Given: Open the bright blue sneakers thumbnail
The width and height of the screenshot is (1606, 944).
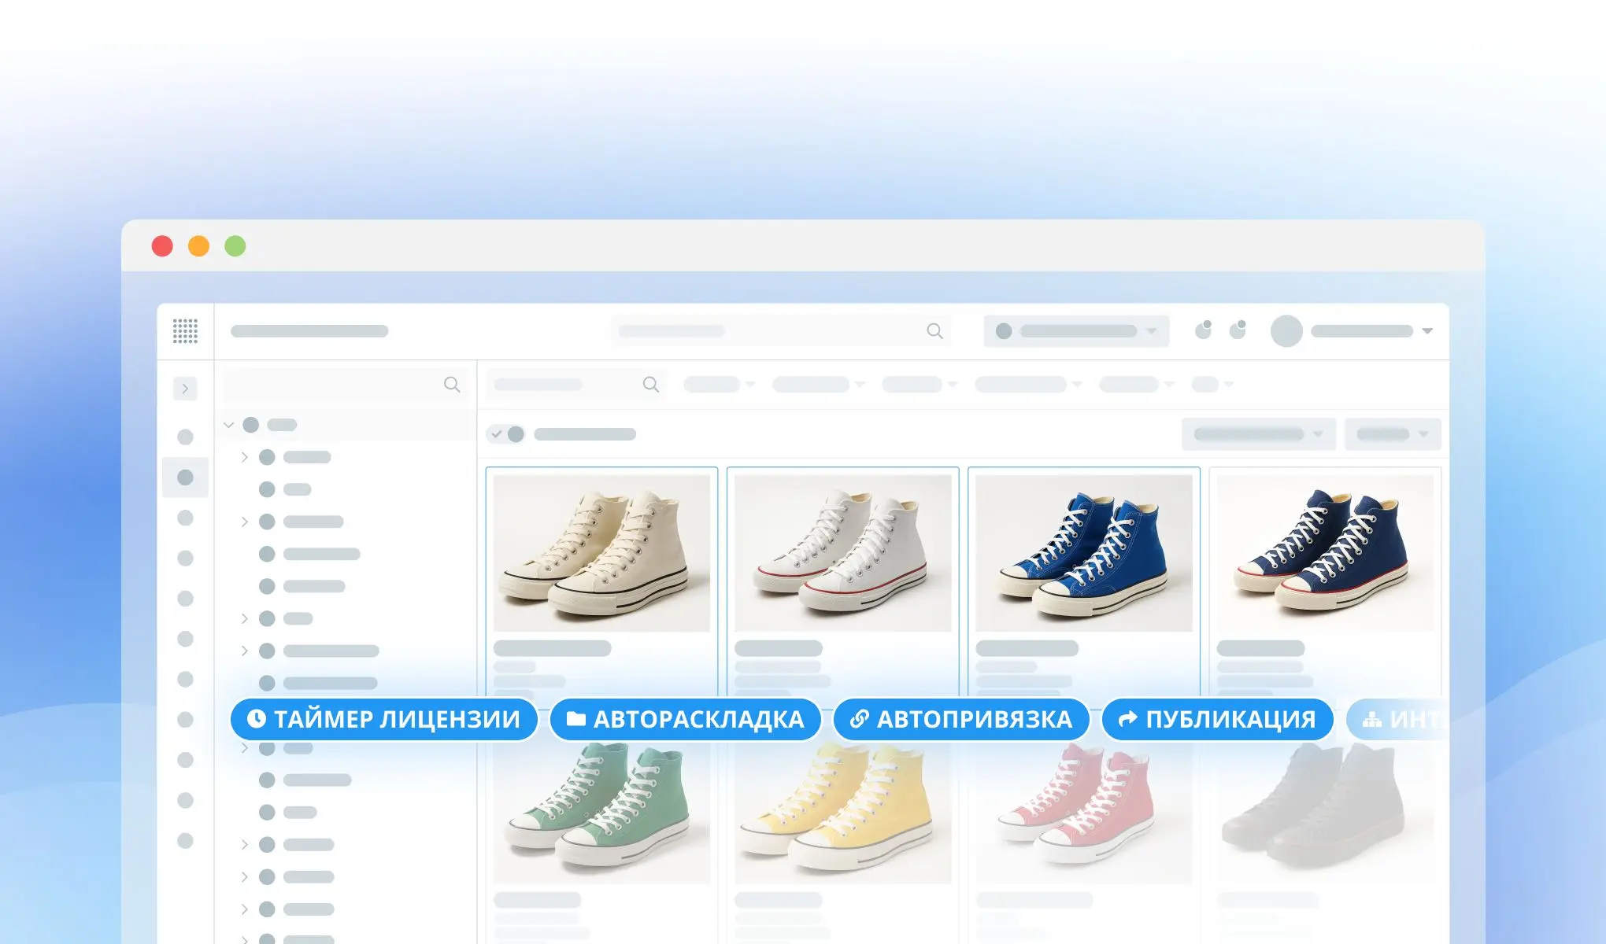Looking at the screenshot, I should [1084, 553].
